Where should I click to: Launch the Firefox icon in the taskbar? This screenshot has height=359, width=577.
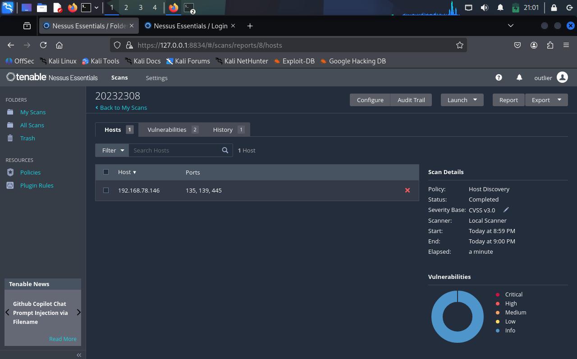coord(73,8)
